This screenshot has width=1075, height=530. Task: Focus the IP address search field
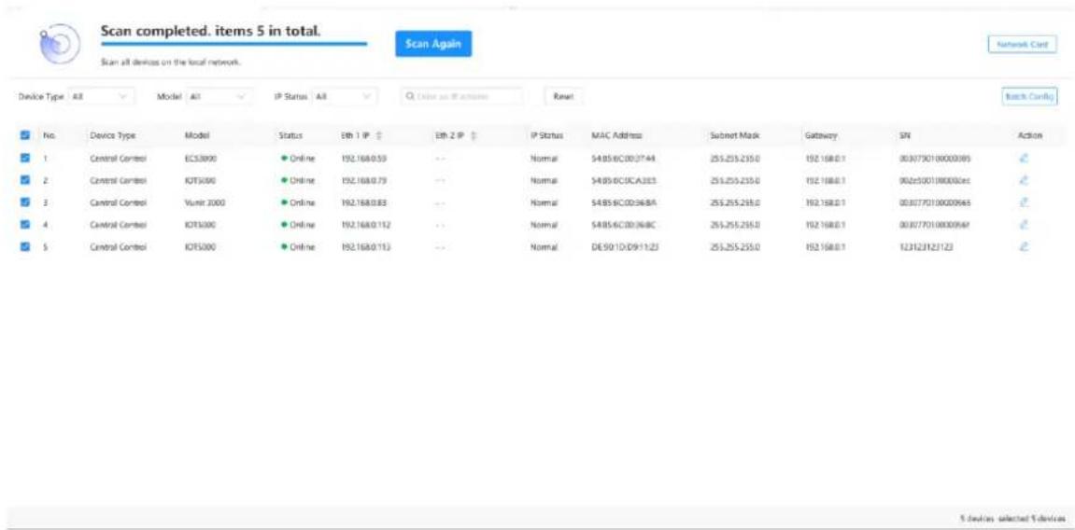point(460,96)
